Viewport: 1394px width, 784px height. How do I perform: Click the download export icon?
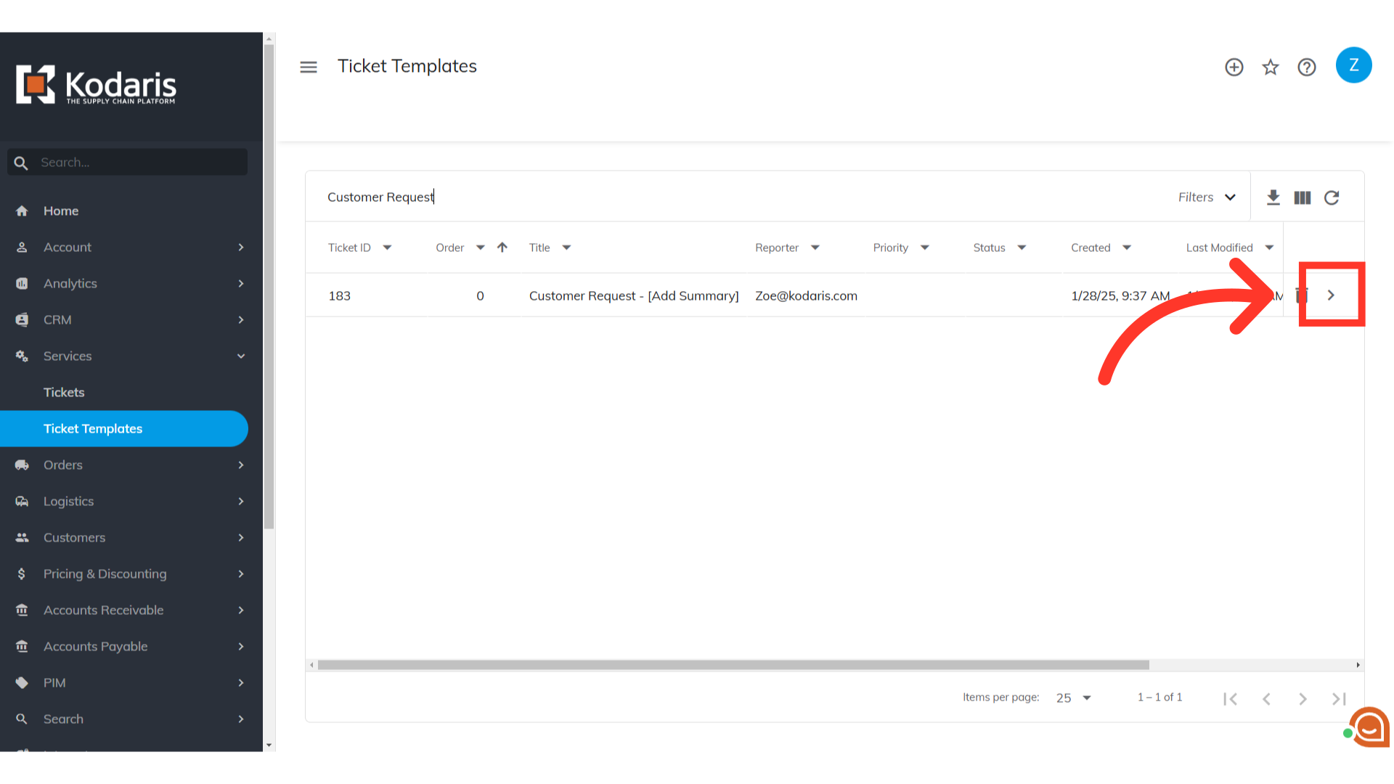[x=1273, y=197]
